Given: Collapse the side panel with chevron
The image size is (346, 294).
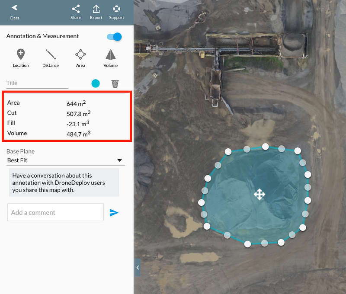Looking at the screenshot, I should (x=138, y=268).
